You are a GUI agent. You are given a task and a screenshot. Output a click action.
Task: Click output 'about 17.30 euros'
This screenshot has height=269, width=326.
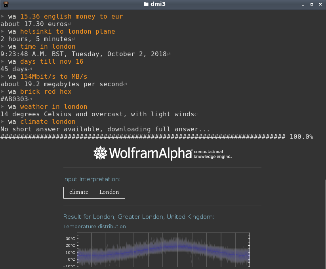(34, 24)
